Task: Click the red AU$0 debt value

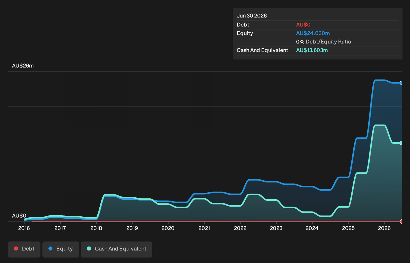Action: 303,25
